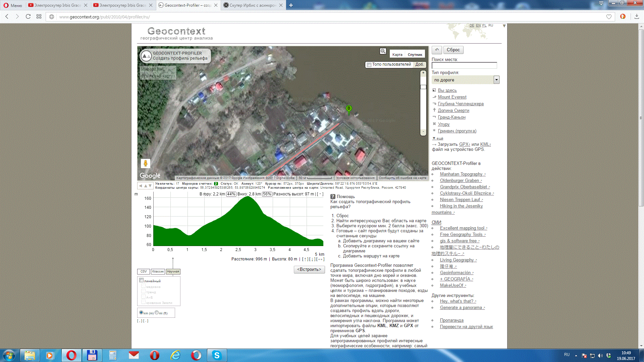Click the map zoom-out minus button
Viewport: 644px width, 362px height.
(423, 132)
